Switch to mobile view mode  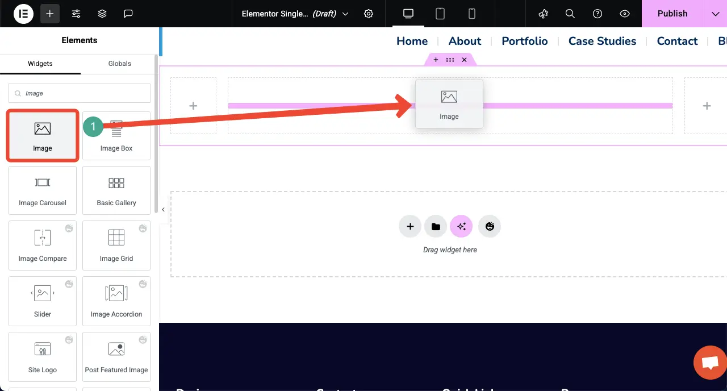pos(471,14)
